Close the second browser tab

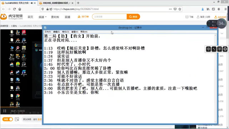73,3
